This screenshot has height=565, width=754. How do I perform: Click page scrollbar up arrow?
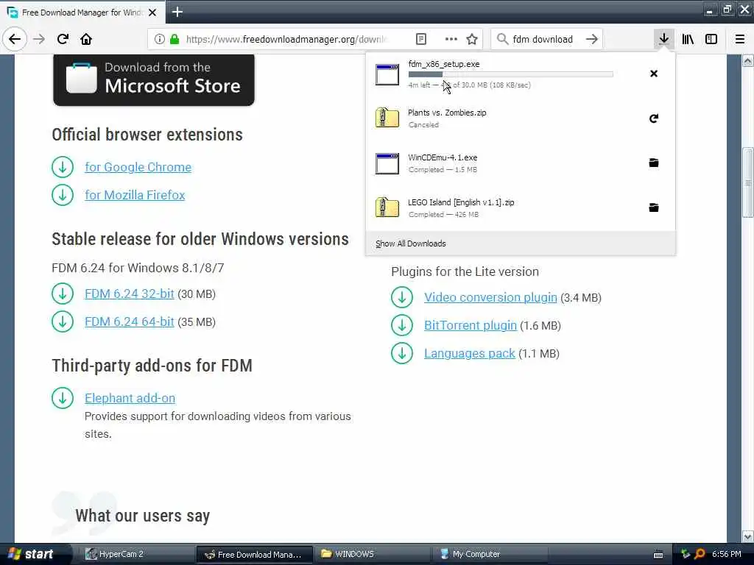(748, 61)
